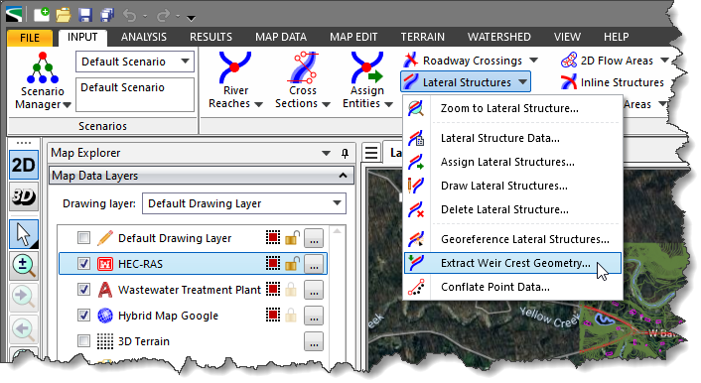Toggle Wastewater Treatment Plant layer checkbox
The width and height of the screenshot is (701, 383).
83,290
